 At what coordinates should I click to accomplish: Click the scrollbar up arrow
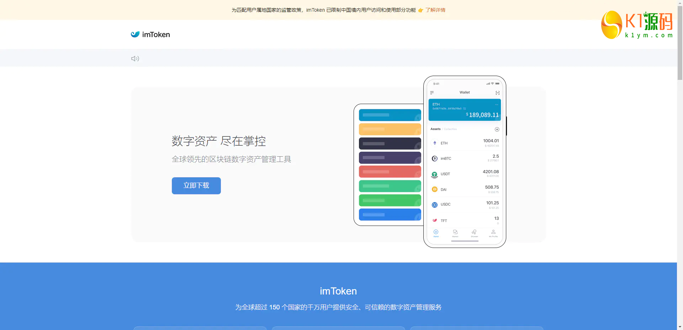[x=680, y=2]
